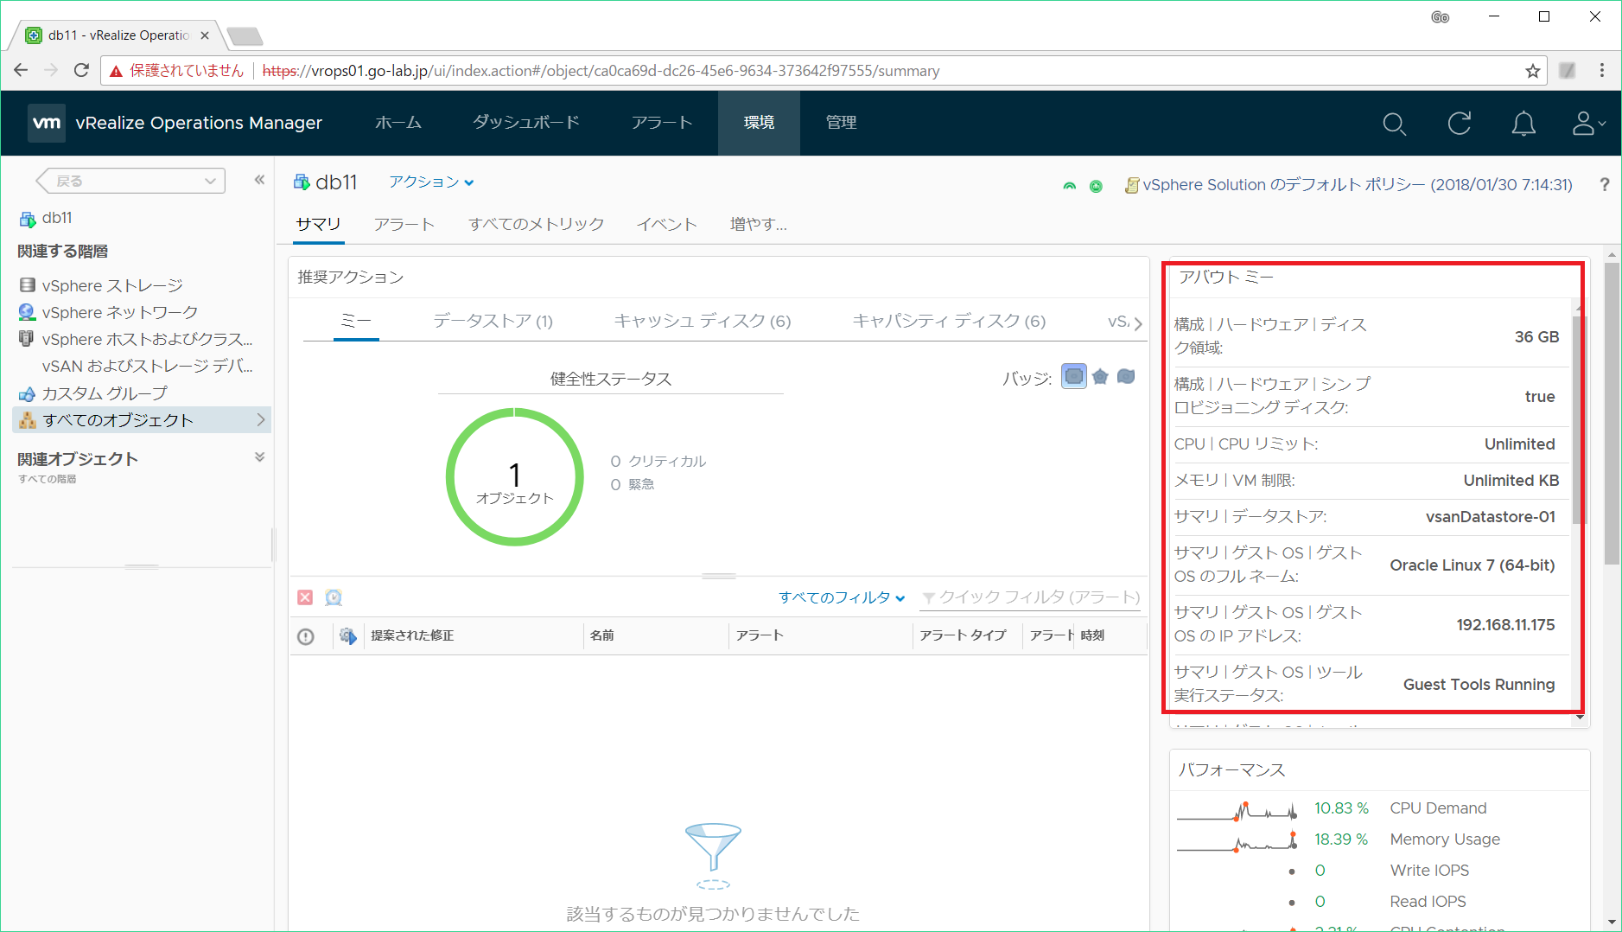Open the アクション dropdown menu

(430, 182)
